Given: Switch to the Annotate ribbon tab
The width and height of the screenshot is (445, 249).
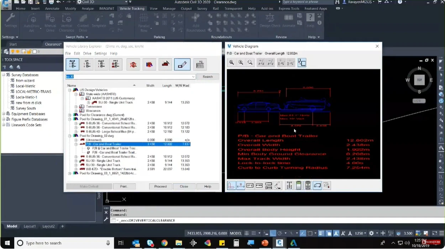Looking at the screenshot, I should click(x=52, y=8).
